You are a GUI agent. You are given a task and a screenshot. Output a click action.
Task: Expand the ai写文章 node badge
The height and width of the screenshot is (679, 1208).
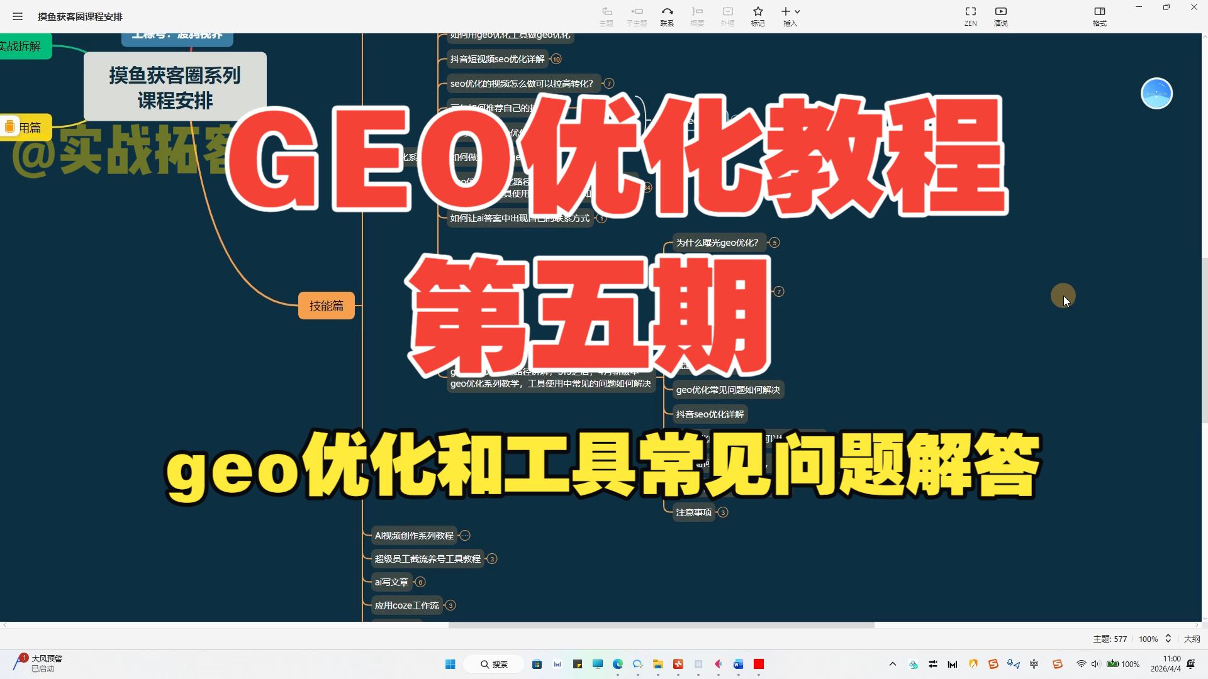tap(420, 582)
